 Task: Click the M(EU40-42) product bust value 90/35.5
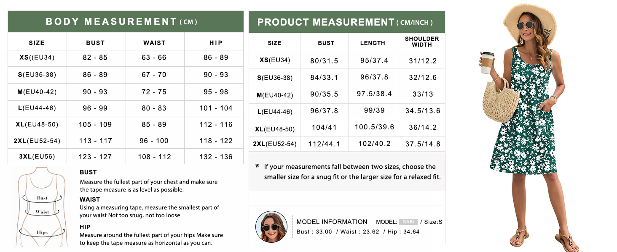pyautogui.click(x=324, y=94)
